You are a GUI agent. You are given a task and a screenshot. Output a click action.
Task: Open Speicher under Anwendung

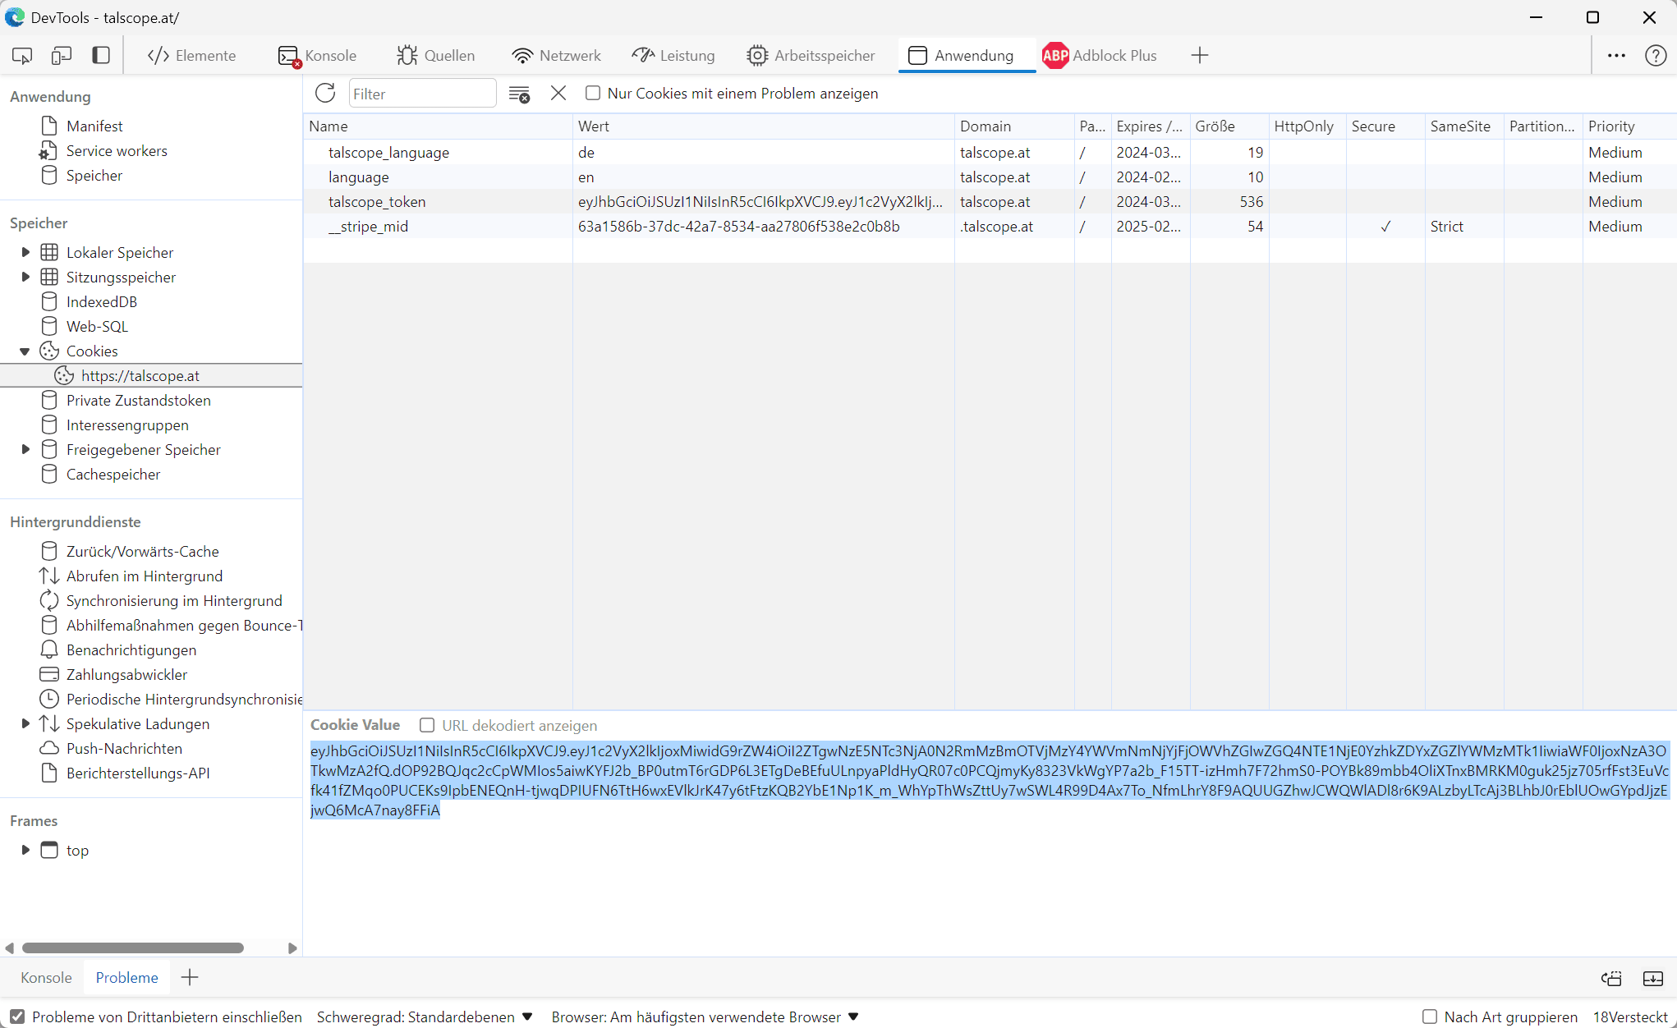coord(94,175)
